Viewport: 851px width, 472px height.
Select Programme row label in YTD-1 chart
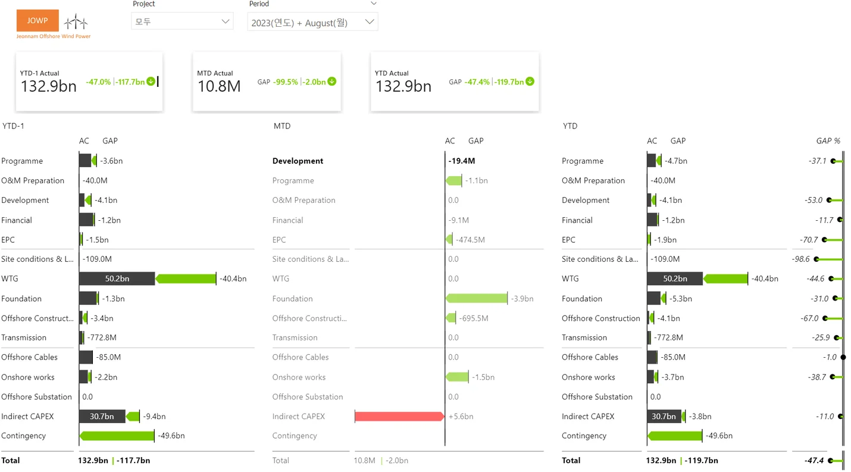(x=22, y=161)
